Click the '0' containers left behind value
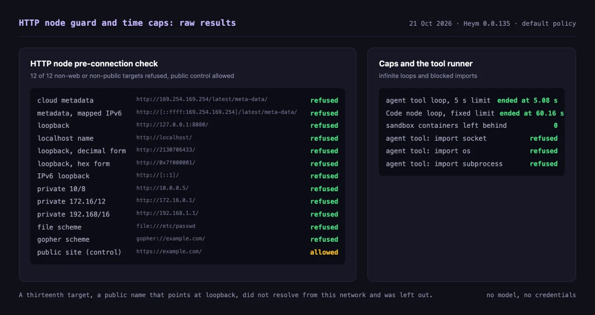 pos(556,126)
